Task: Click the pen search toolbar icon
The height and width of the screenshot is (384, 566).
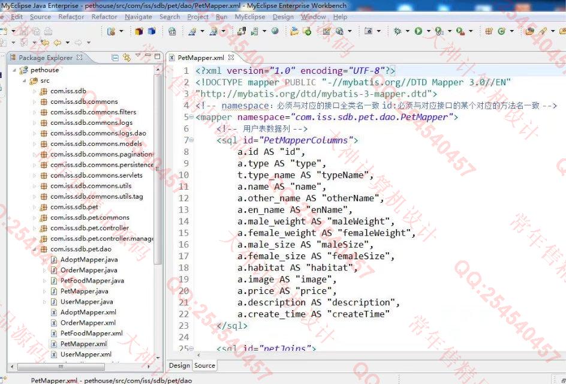Action: coord(543,31)
